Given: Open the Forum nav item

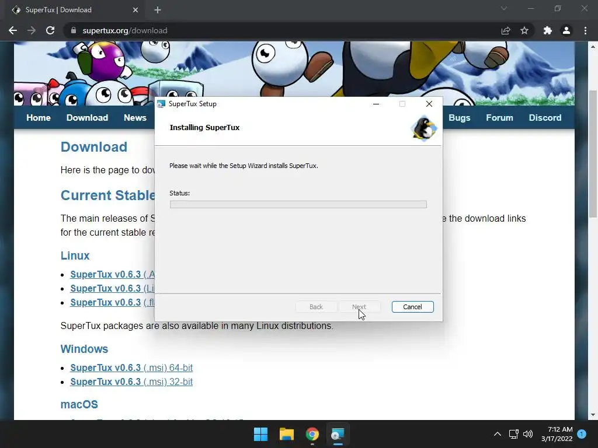Looking at the screenshot, I should tap(499, 118).
